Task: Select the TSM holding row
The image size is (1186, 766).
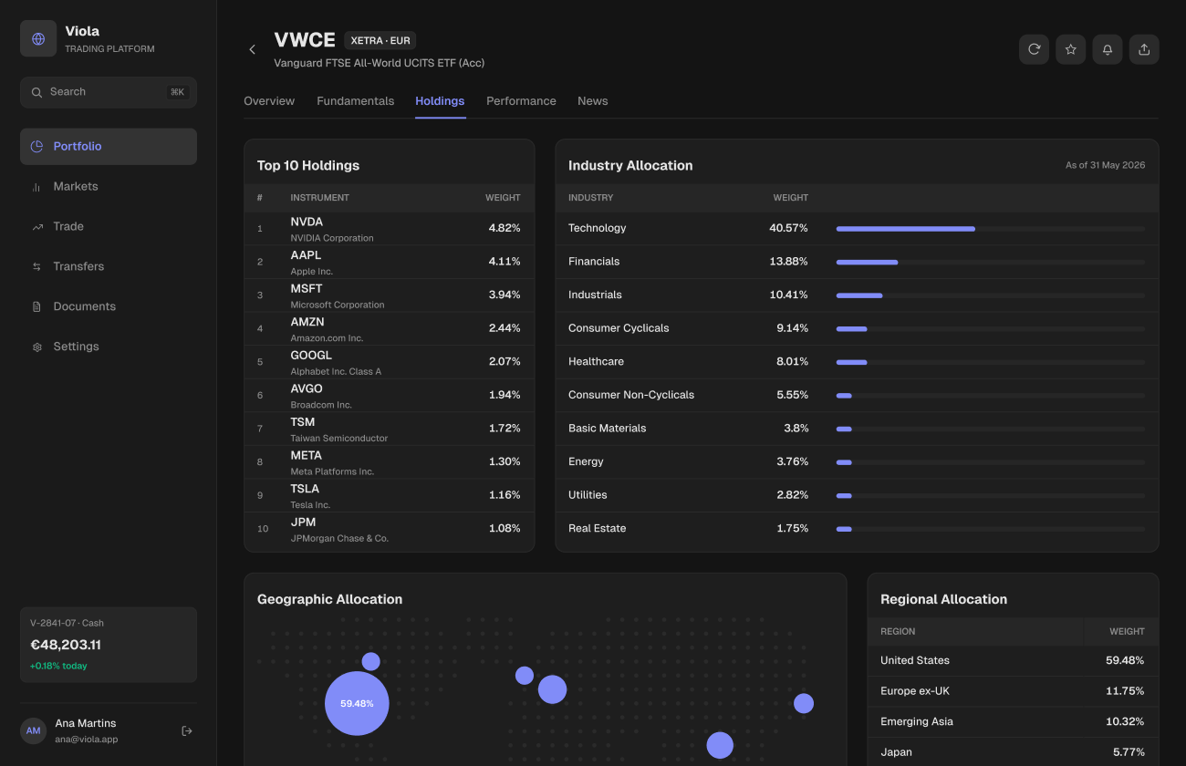Action: tap(390, 429)
